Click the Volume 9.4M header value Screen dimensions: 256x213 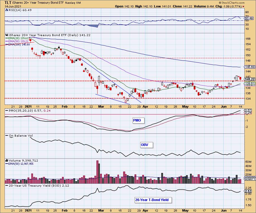(204, 6)
